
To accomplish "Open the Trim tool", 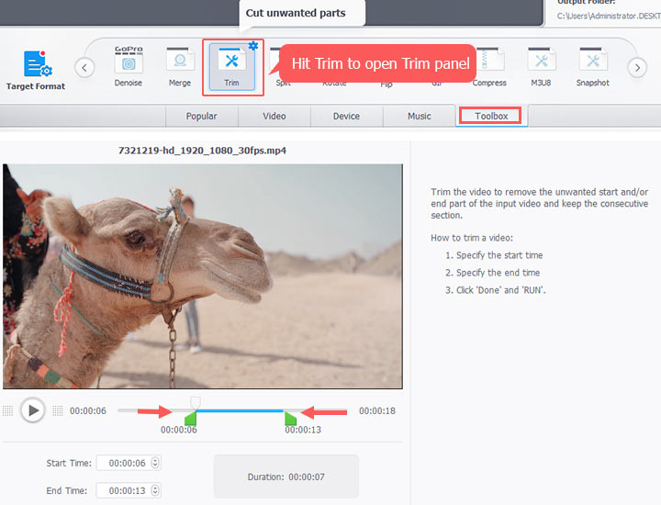I will click(x=232, y=67).
